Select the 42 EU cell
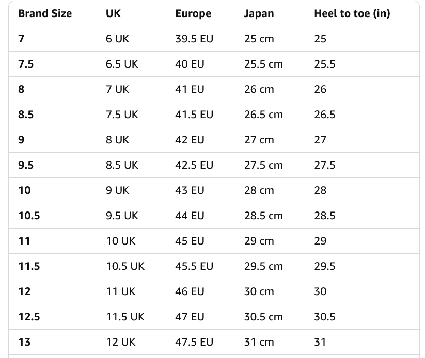This screenshot has width=425, height=358. pyautogui.click(x=190, y=140)
